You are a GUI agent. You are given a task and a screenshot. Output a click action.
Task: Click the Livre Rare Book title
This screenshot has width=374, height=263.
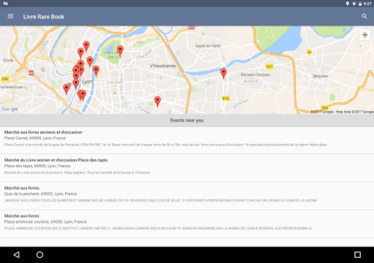coord(44,16)
